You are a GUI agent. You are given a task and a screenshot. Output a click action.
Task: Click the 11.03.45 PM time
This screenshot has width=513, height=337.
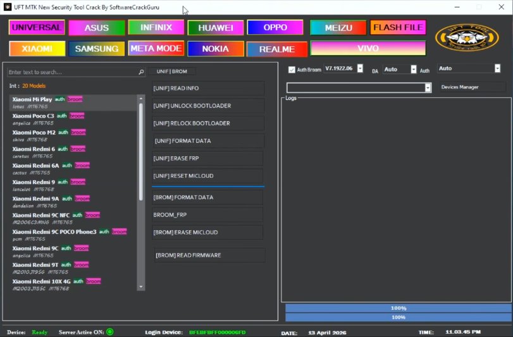pos(463,332)
